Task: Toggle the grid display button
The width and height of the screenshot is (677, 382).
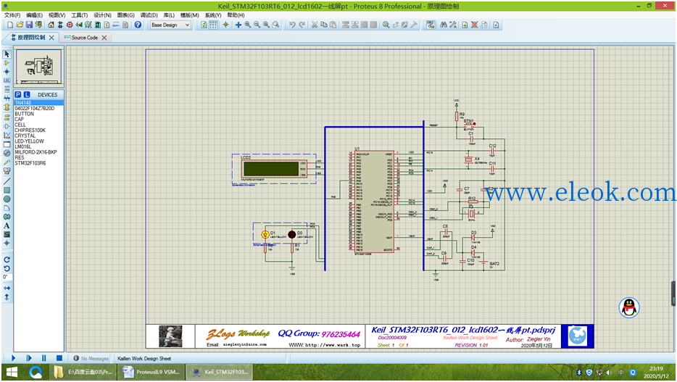Action: click(213, 25)
